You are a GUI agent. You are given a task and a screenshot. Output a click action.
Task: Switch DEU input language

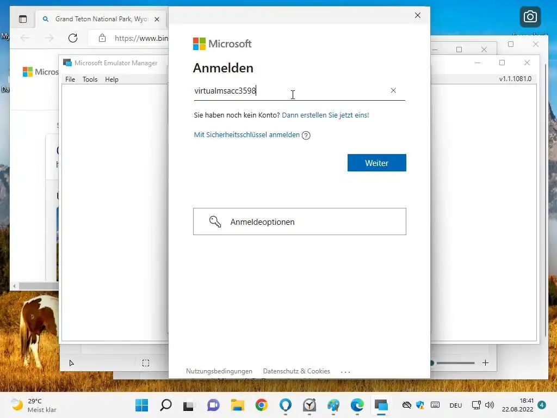tap(456, 405)
